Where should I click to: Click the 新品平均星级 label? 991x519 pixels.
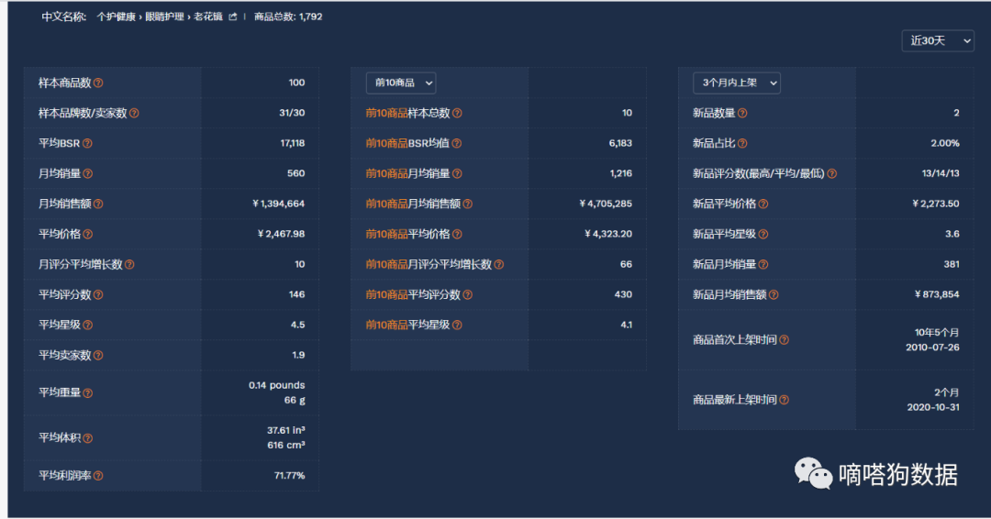pos(724,234)
